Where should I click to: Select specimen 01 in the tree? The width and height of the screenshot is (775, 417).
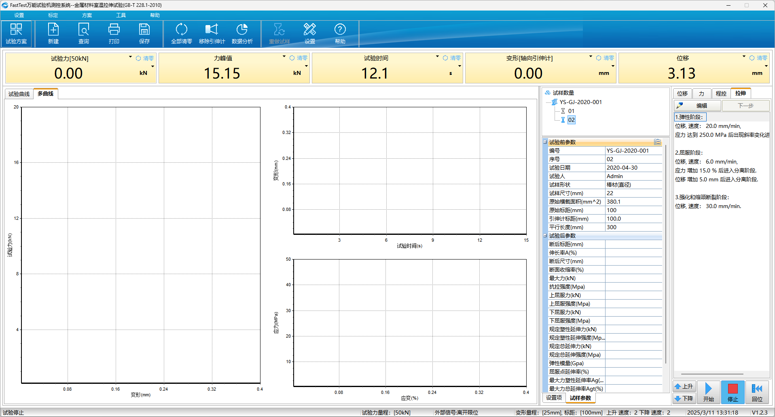coord(571,111)
